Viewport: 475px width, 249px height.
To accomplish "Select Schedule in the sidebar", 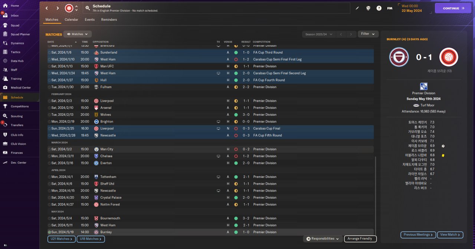I will pos(19,97).
